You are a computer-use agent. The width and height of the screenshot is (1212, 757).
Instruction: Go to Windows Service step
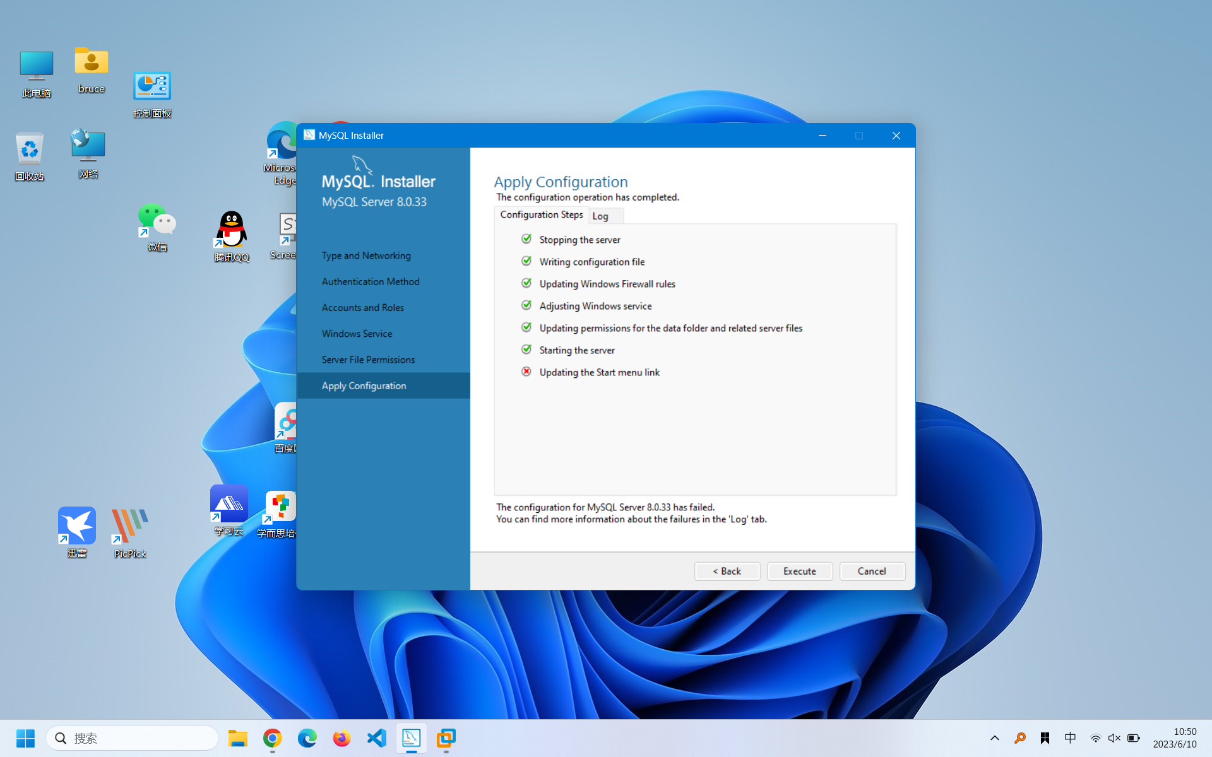[357, 334]
